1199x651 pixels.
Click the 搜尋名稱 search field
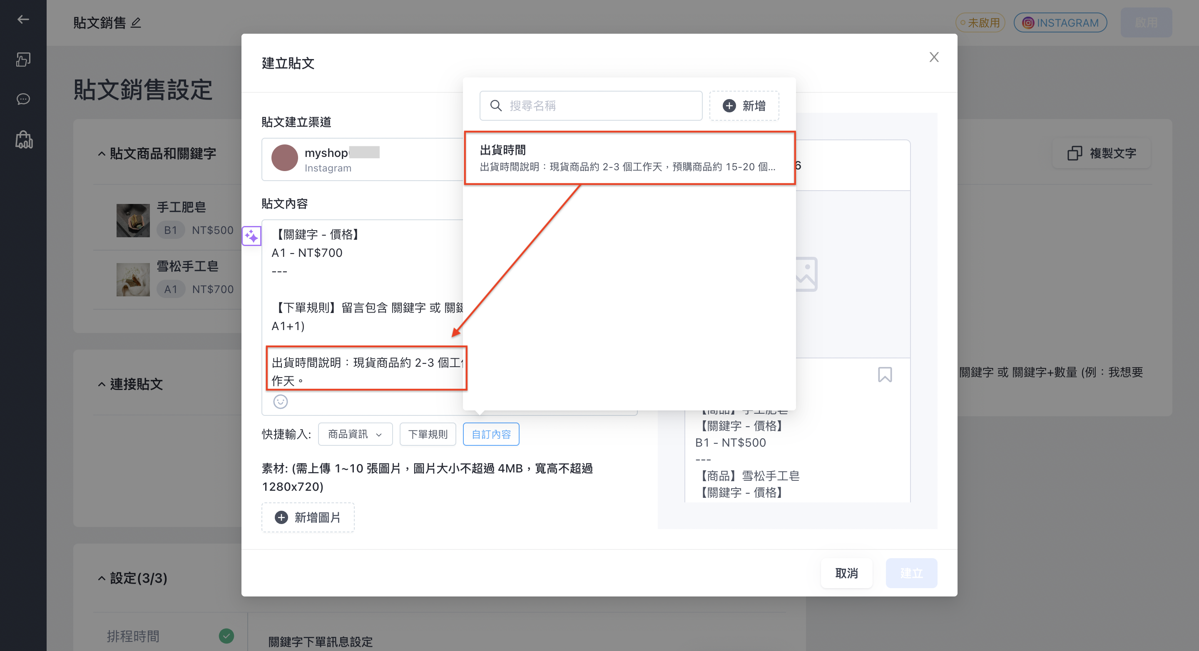(x=591, y=106)
